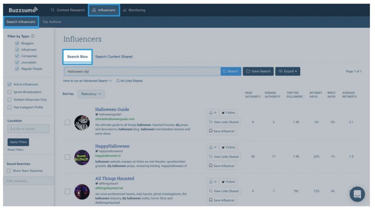
Task: Select the All Things Haunted row checkbox
Action: point(67,191)
